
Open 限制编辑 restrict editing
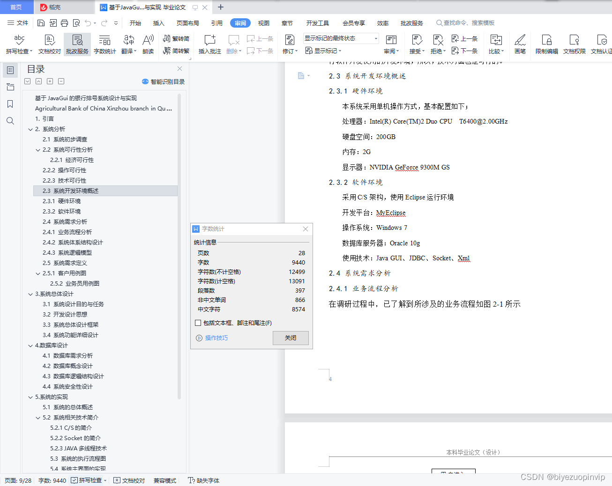546,44
